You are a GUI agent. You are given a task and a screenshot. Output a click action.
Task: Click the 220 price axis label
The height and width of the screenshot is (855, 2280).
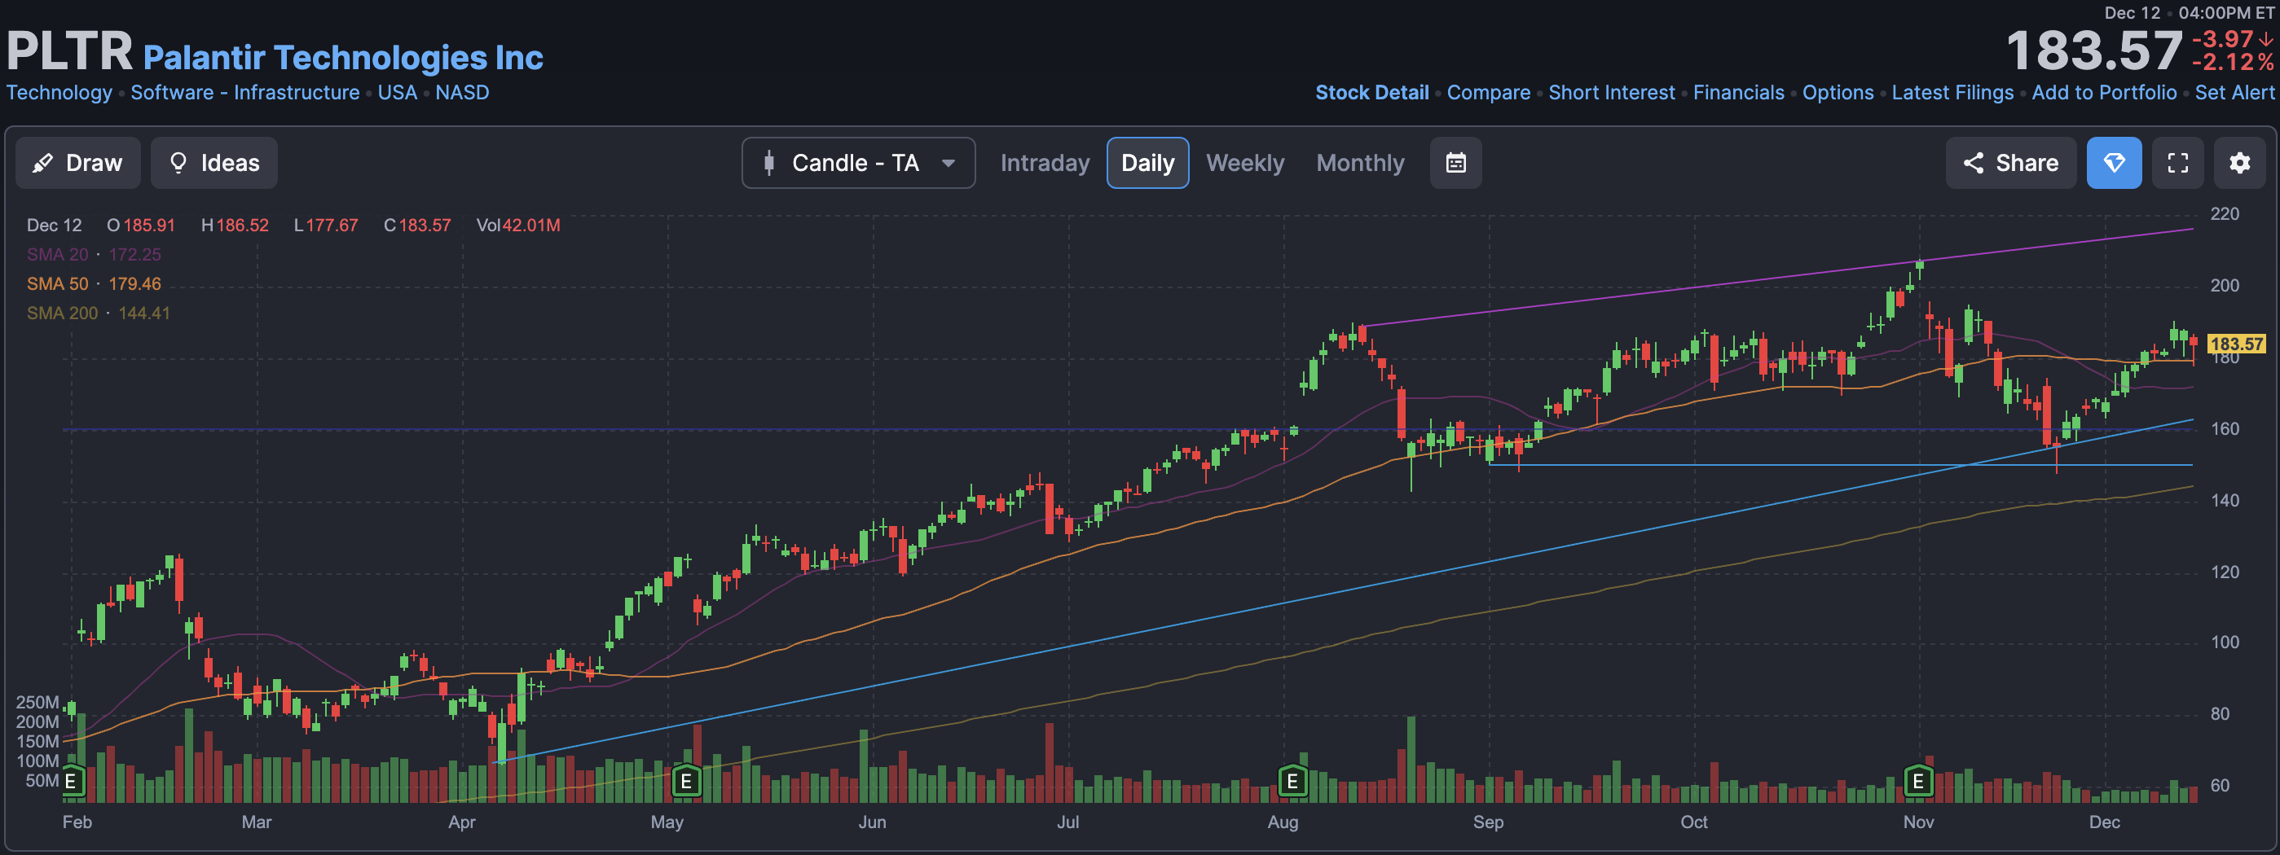click(x=2225, y=214)
